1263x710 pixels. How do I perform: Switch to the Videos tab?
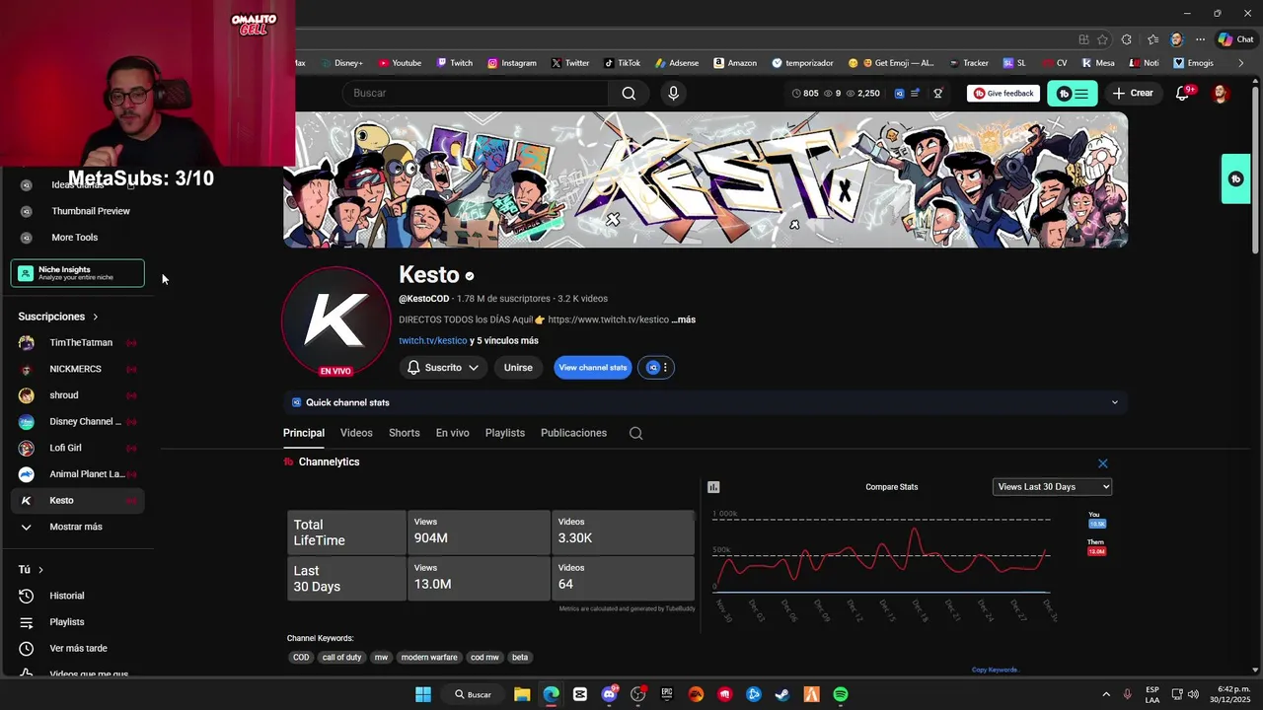356,433
